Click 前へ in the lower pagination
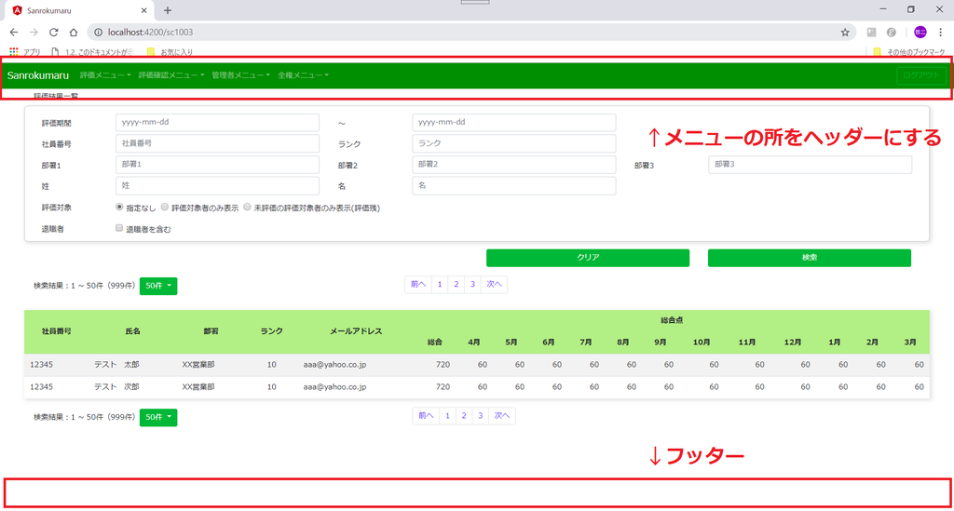Screen dimensions: 954x511 [x=426, y=416]
